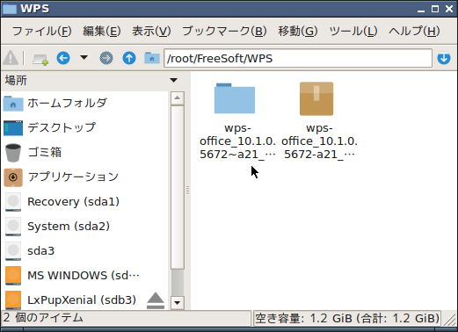Image resolution: width=458 pixels, height=332 pixels.
Task: Click the sidebar scrollbar thumb
Action: click(178, 187)
